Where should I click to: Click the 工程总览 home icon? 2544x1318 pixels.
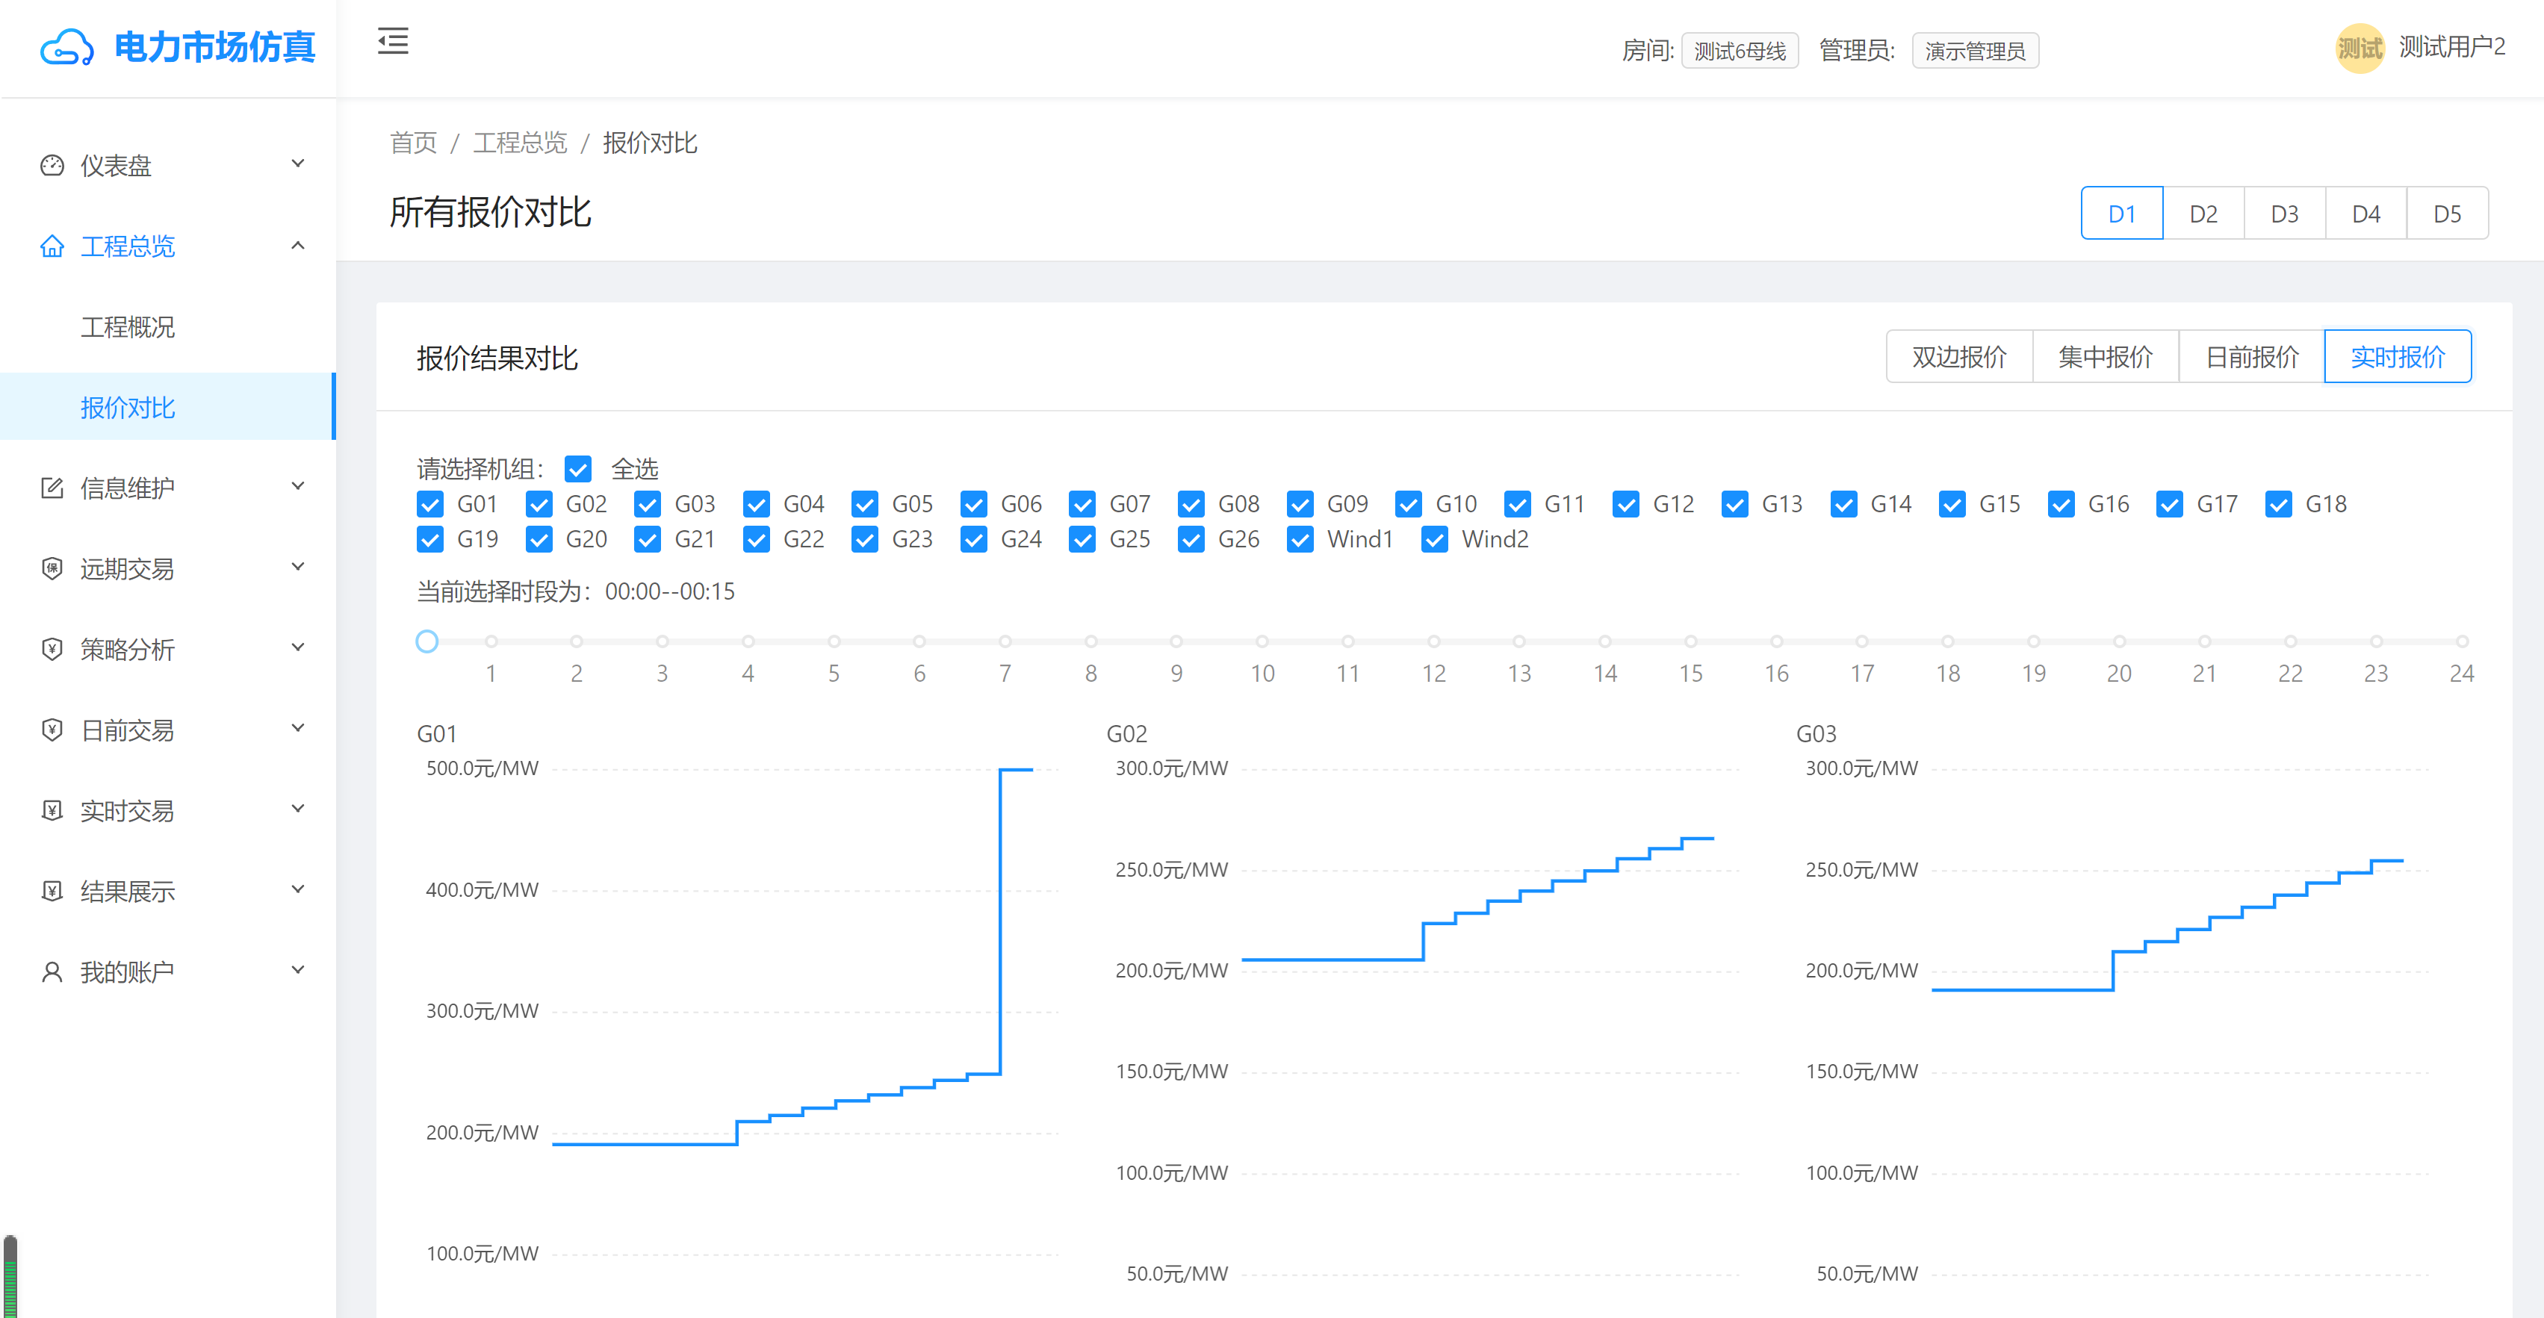(52, 246)
